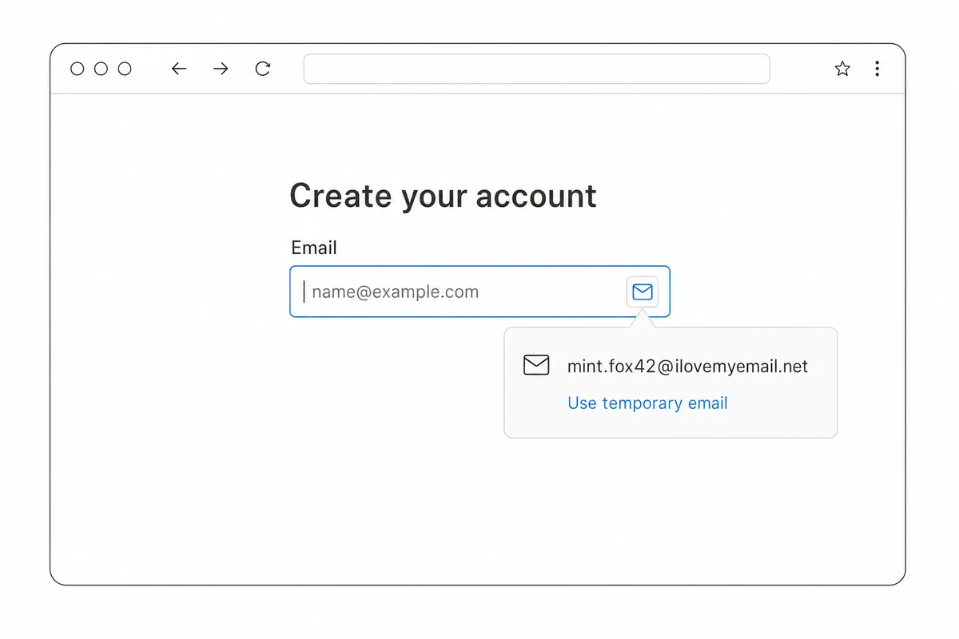Click the browser forward arrow
Image resolution: width=959 pixels, height=639 pixels.
click(x=221, y=69)
